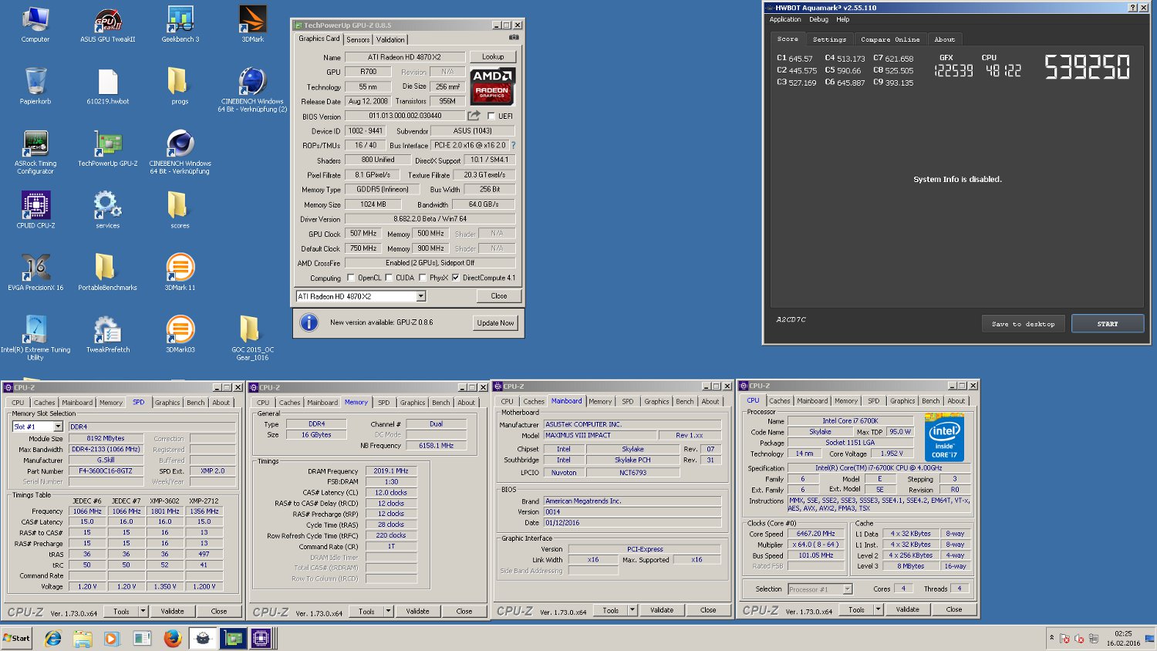Image resolution: width=1157 pixels, height=651 pixels.
Task: Select the GOC 2015_OC Gear_1016 folder
Action: tap(252, 338)
